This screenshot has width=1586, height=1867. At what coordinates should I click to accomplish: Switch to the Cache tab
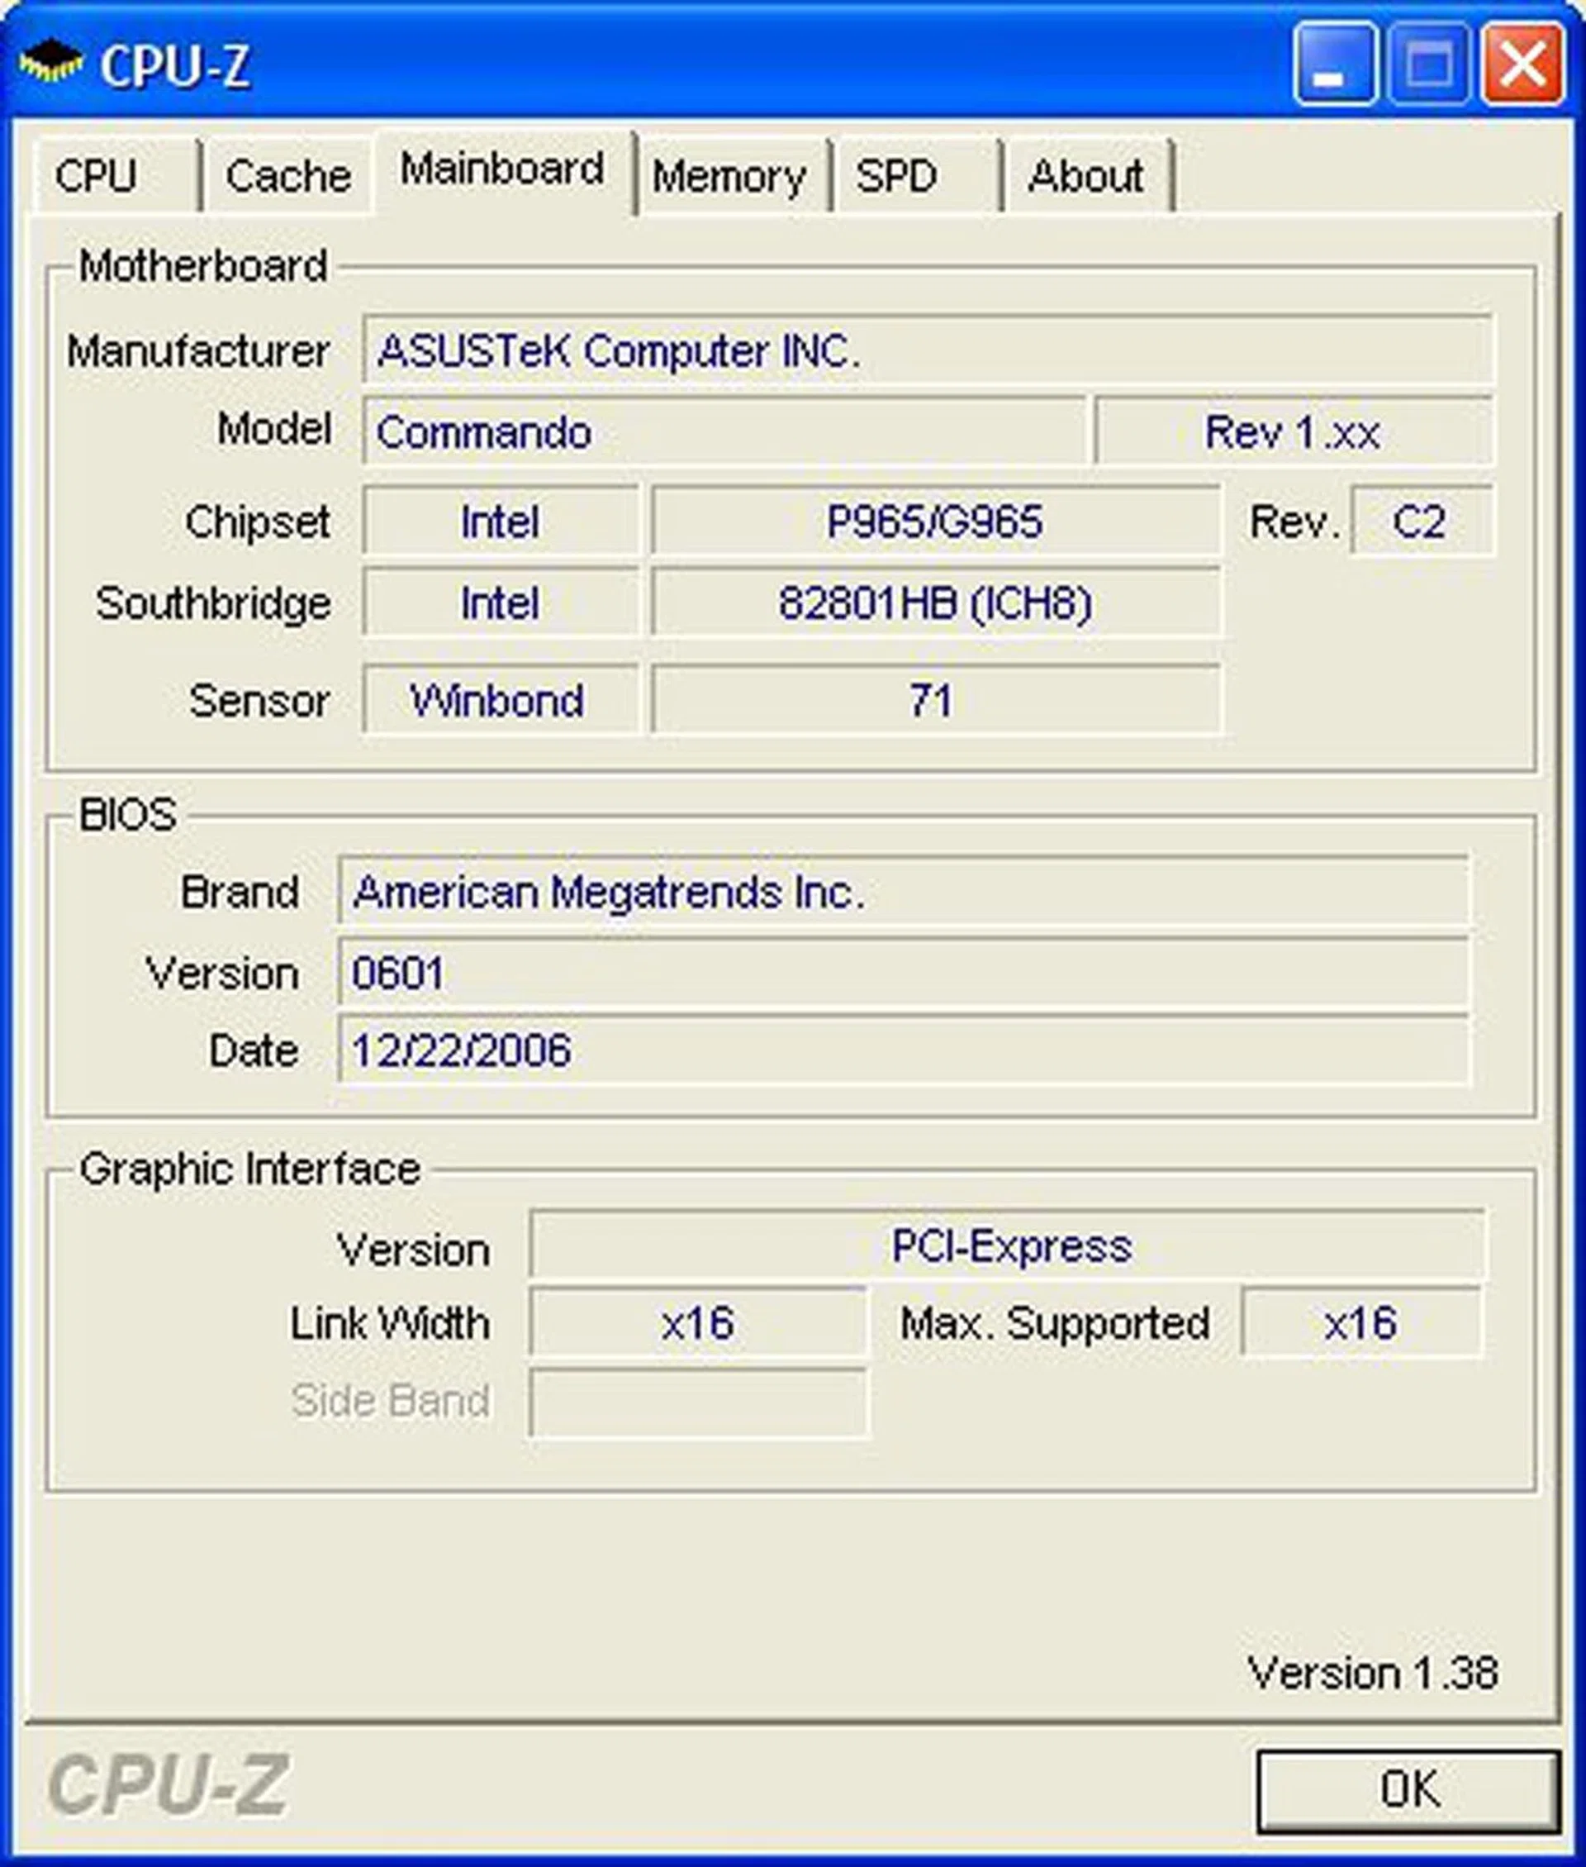tap(287, 176)
